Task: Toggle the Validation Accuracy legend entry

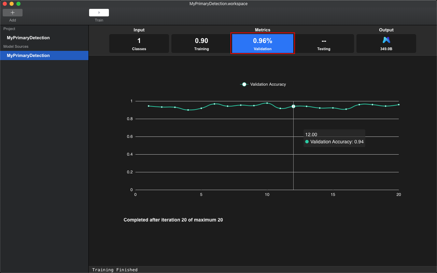Action: coord(263,84)
